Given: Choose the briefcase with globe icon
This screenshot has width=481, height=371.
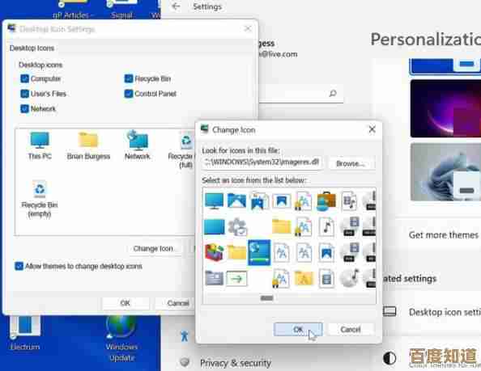Looking at the screenshot, I should click(x=326, y=201).
